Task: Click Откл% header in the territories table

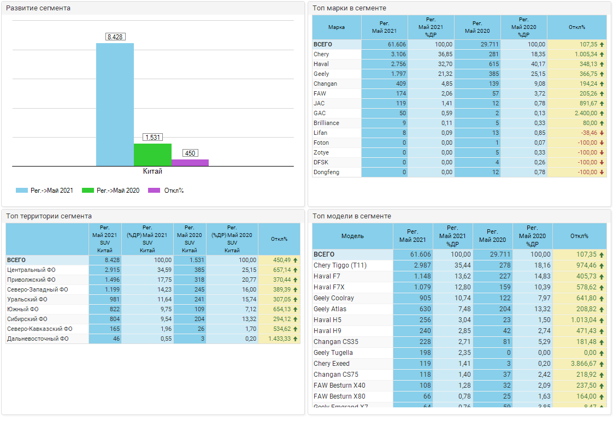Action: [x=279, y=239]
